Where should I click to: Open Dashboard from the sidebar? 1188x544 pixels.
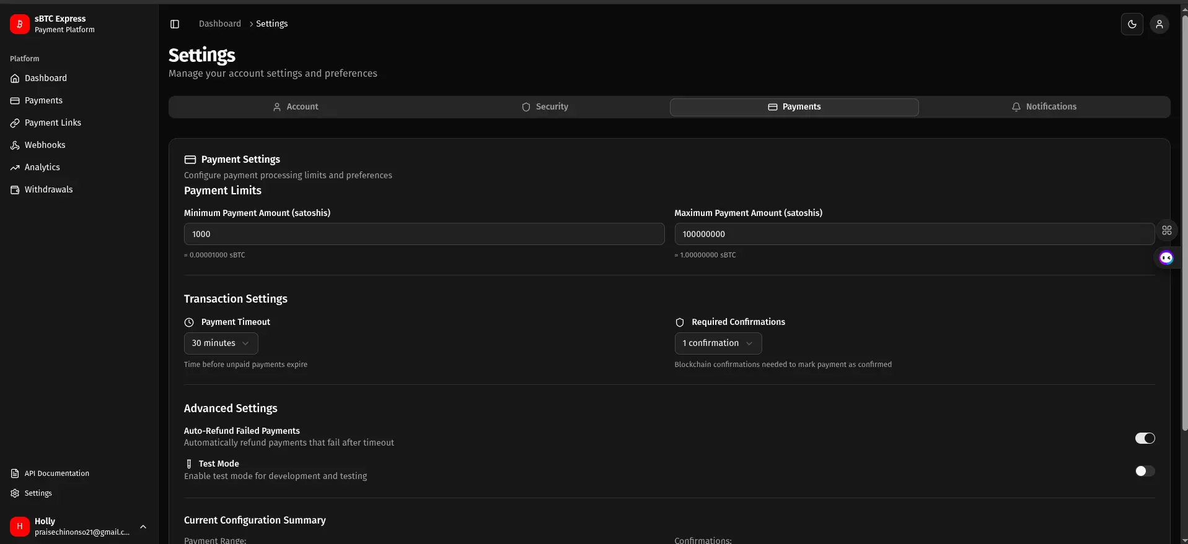tap(79, 79)
